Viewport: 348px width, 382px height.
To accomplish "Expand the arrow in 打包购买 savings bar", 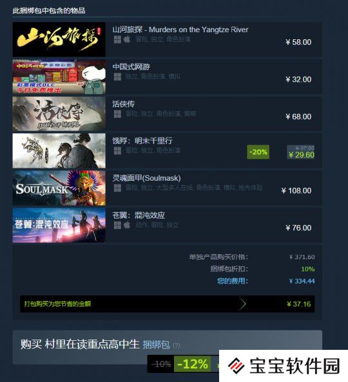I will pyautogui.click(x=242, y=304).
